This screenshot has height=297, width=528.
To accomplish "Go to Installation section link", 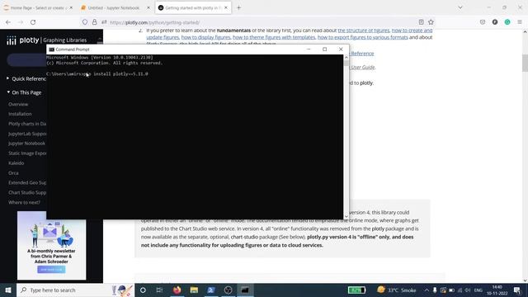I will coord(20,114).
